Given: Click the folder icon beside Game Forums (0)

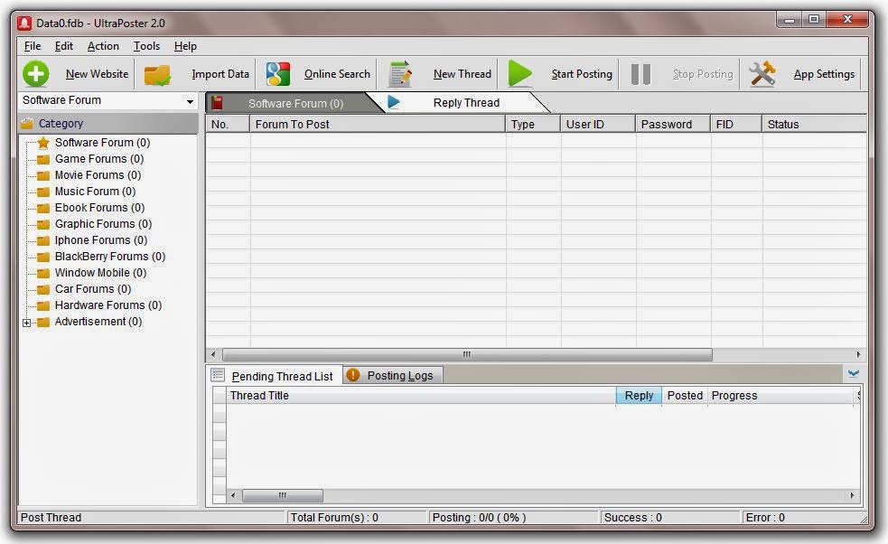Looking at the screenshot, I should 43,159.
